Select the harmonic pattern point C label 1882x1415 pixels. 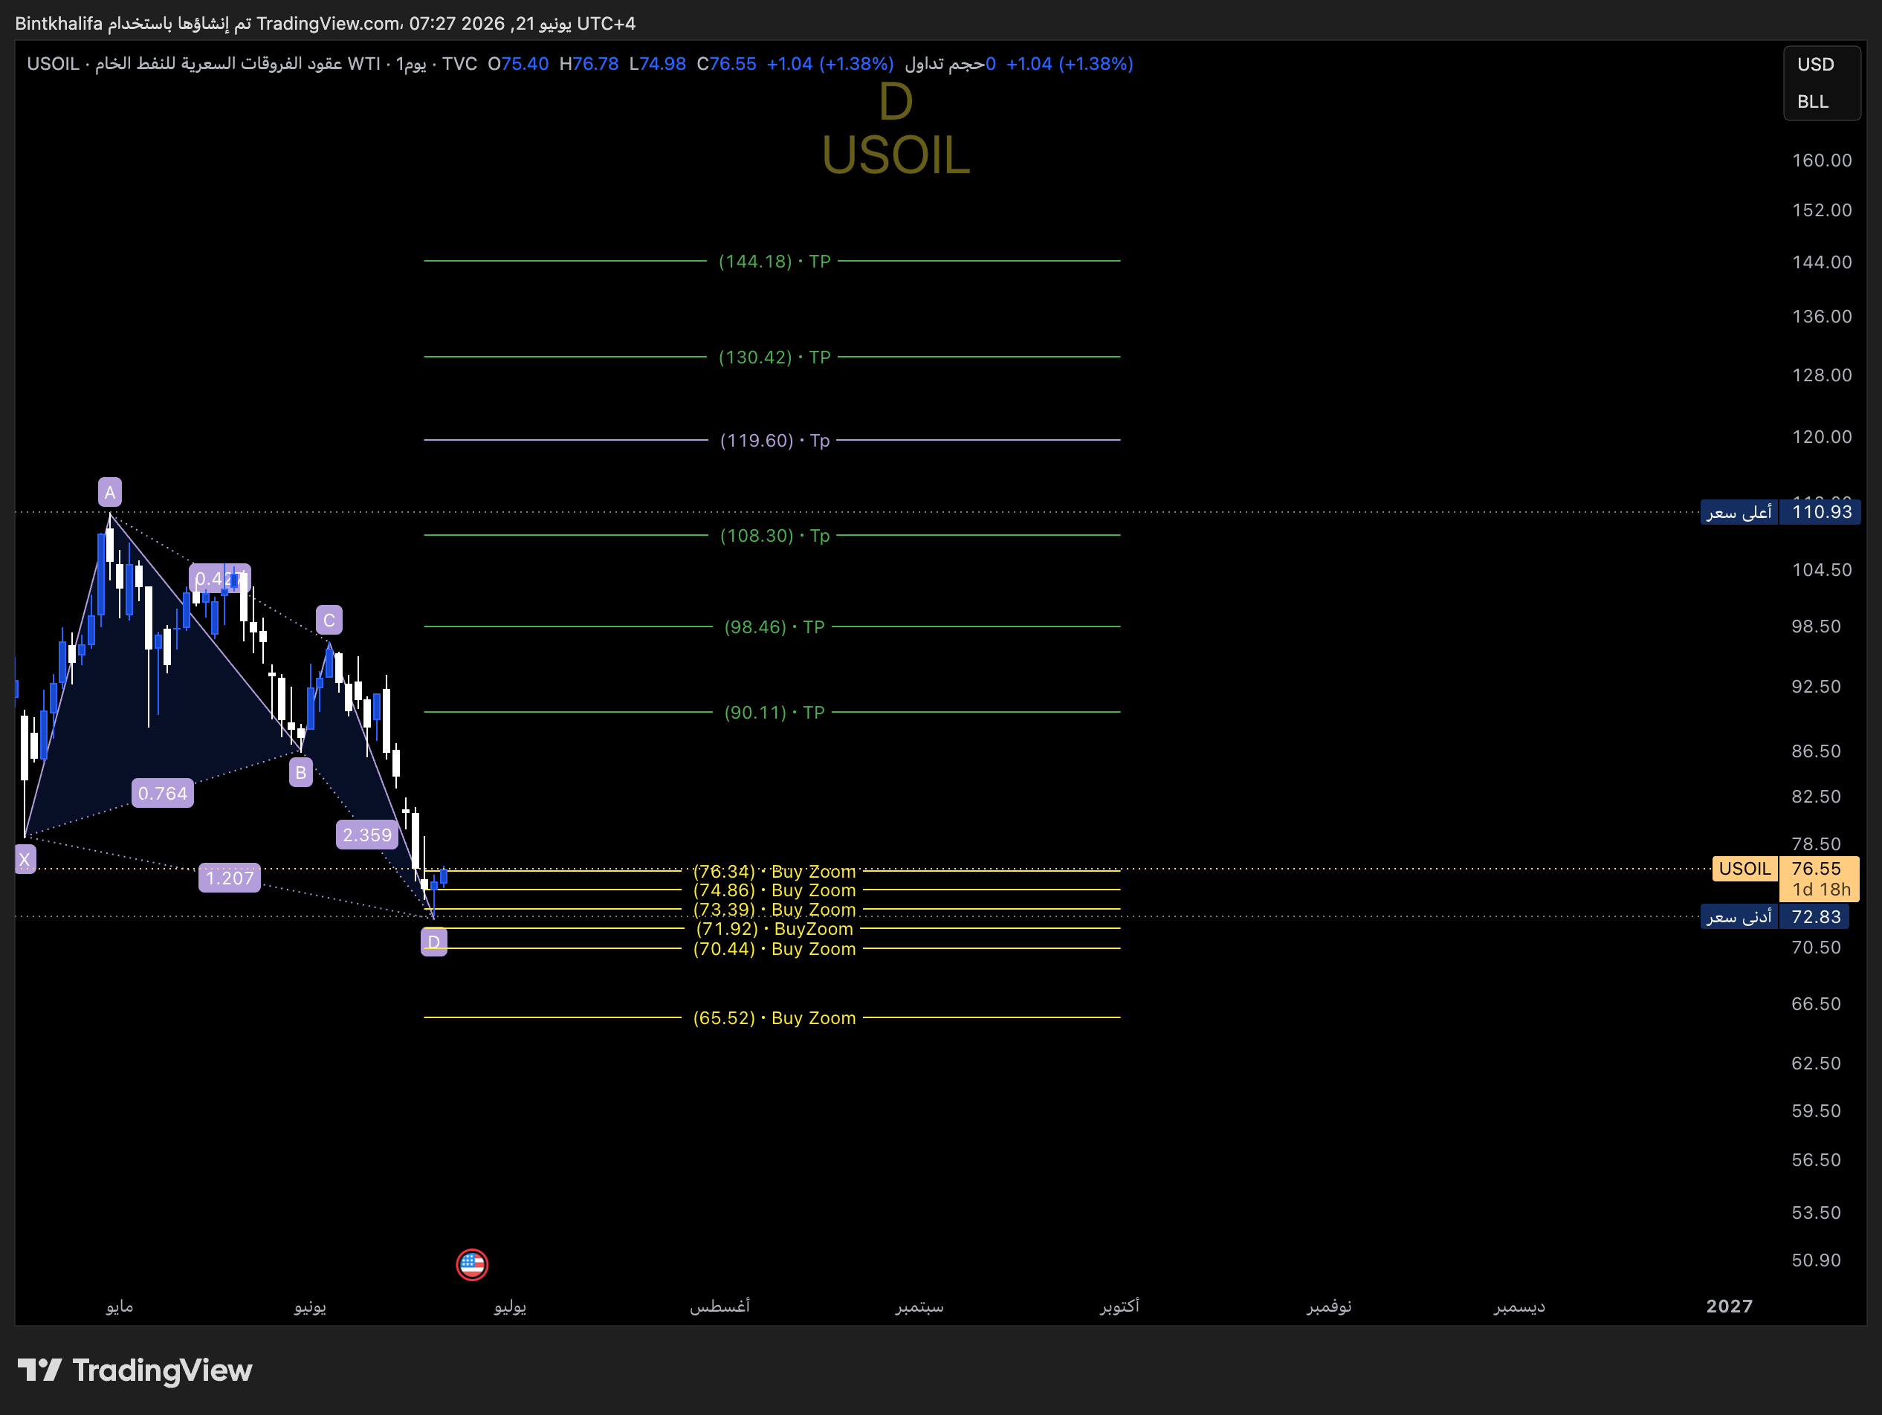329,621
